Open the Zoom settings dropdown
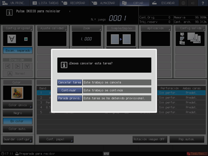This screenshot has width=208, height=156. 86,28
